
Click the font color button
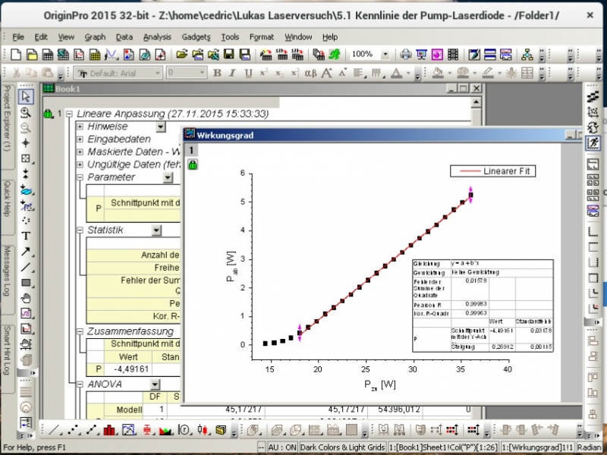(396, 73)
